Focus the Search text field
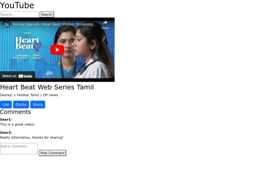This screenshot has height=196, width=262. pyautogui.click(x=19, y=15)
